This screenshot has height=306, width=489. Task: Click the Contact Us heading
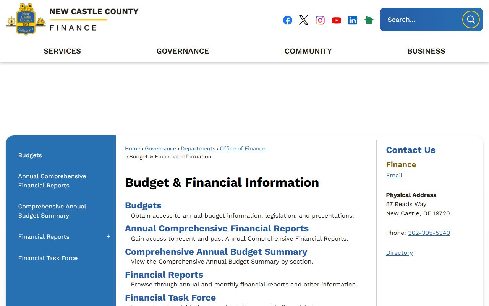pyautogui.click(x=411, y=150)
